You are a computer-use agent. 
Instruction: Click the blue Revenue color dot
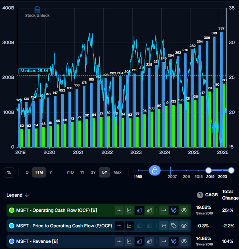pyautogui.click(x=12, y=241)
